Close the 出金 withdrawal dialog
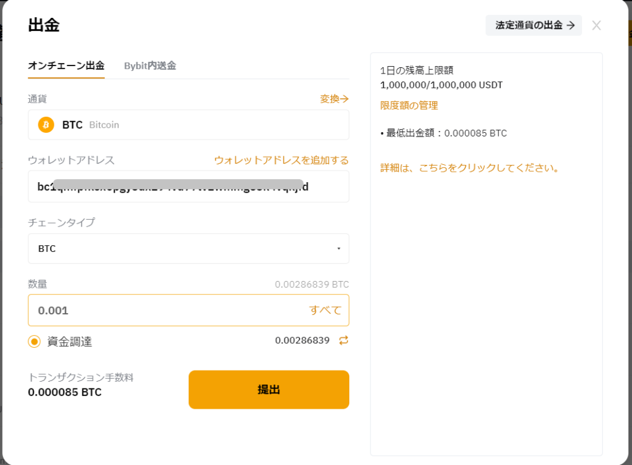 [596, 25]
